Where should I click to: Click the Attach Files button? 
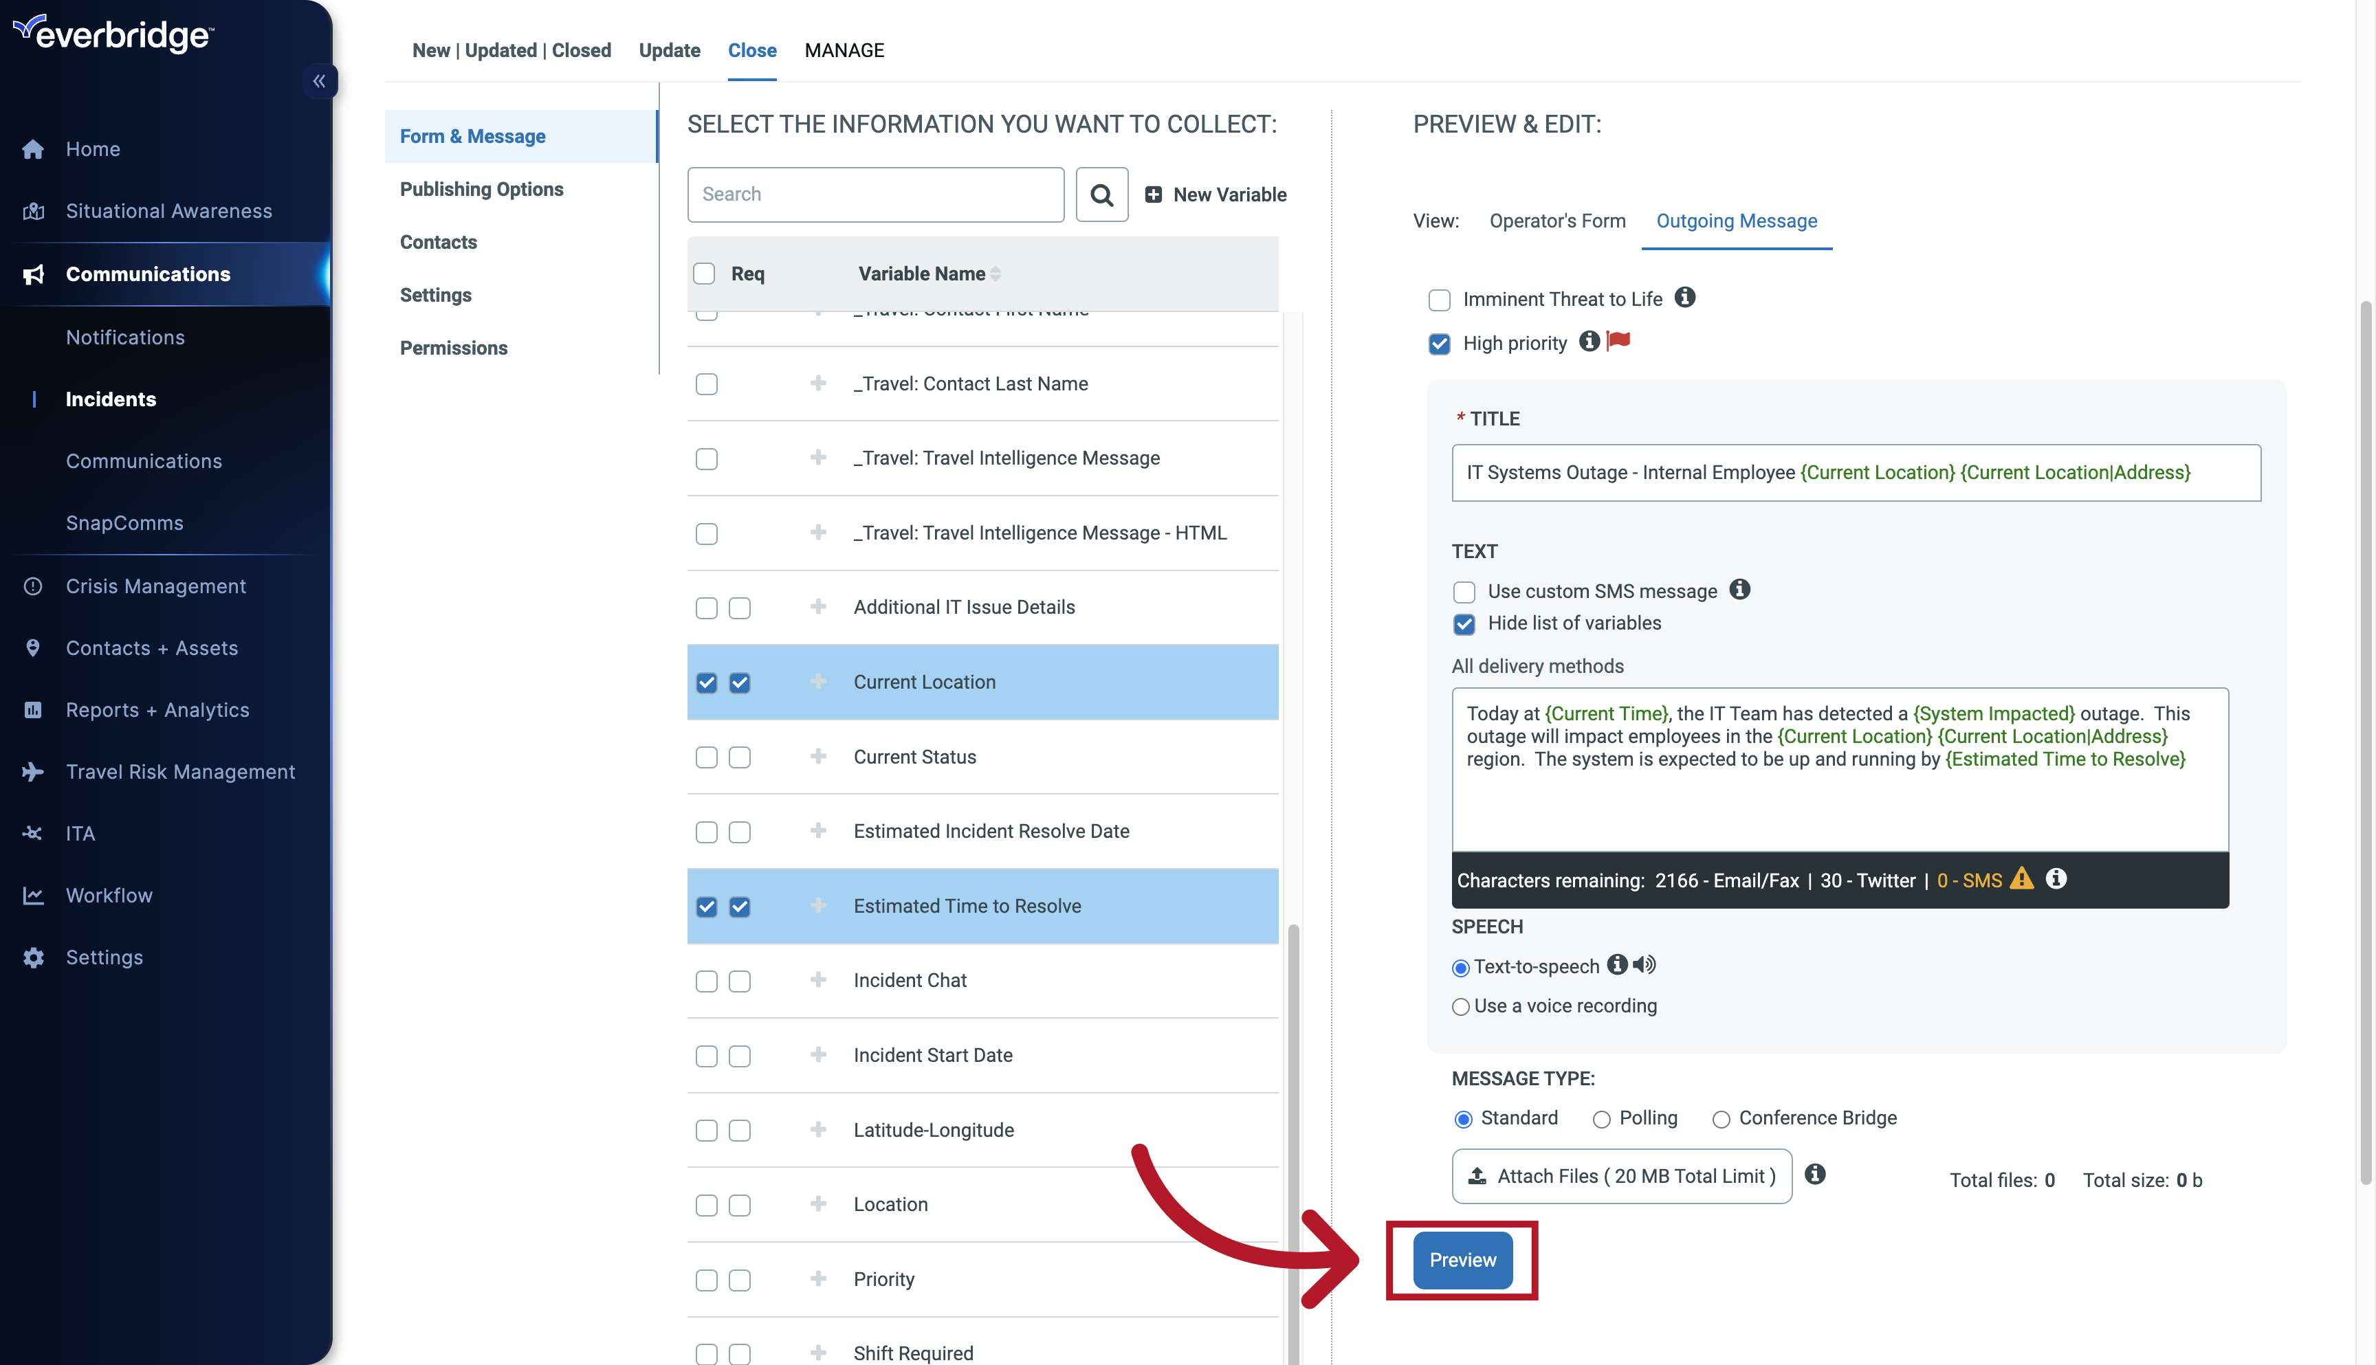coord(1621,1175)
